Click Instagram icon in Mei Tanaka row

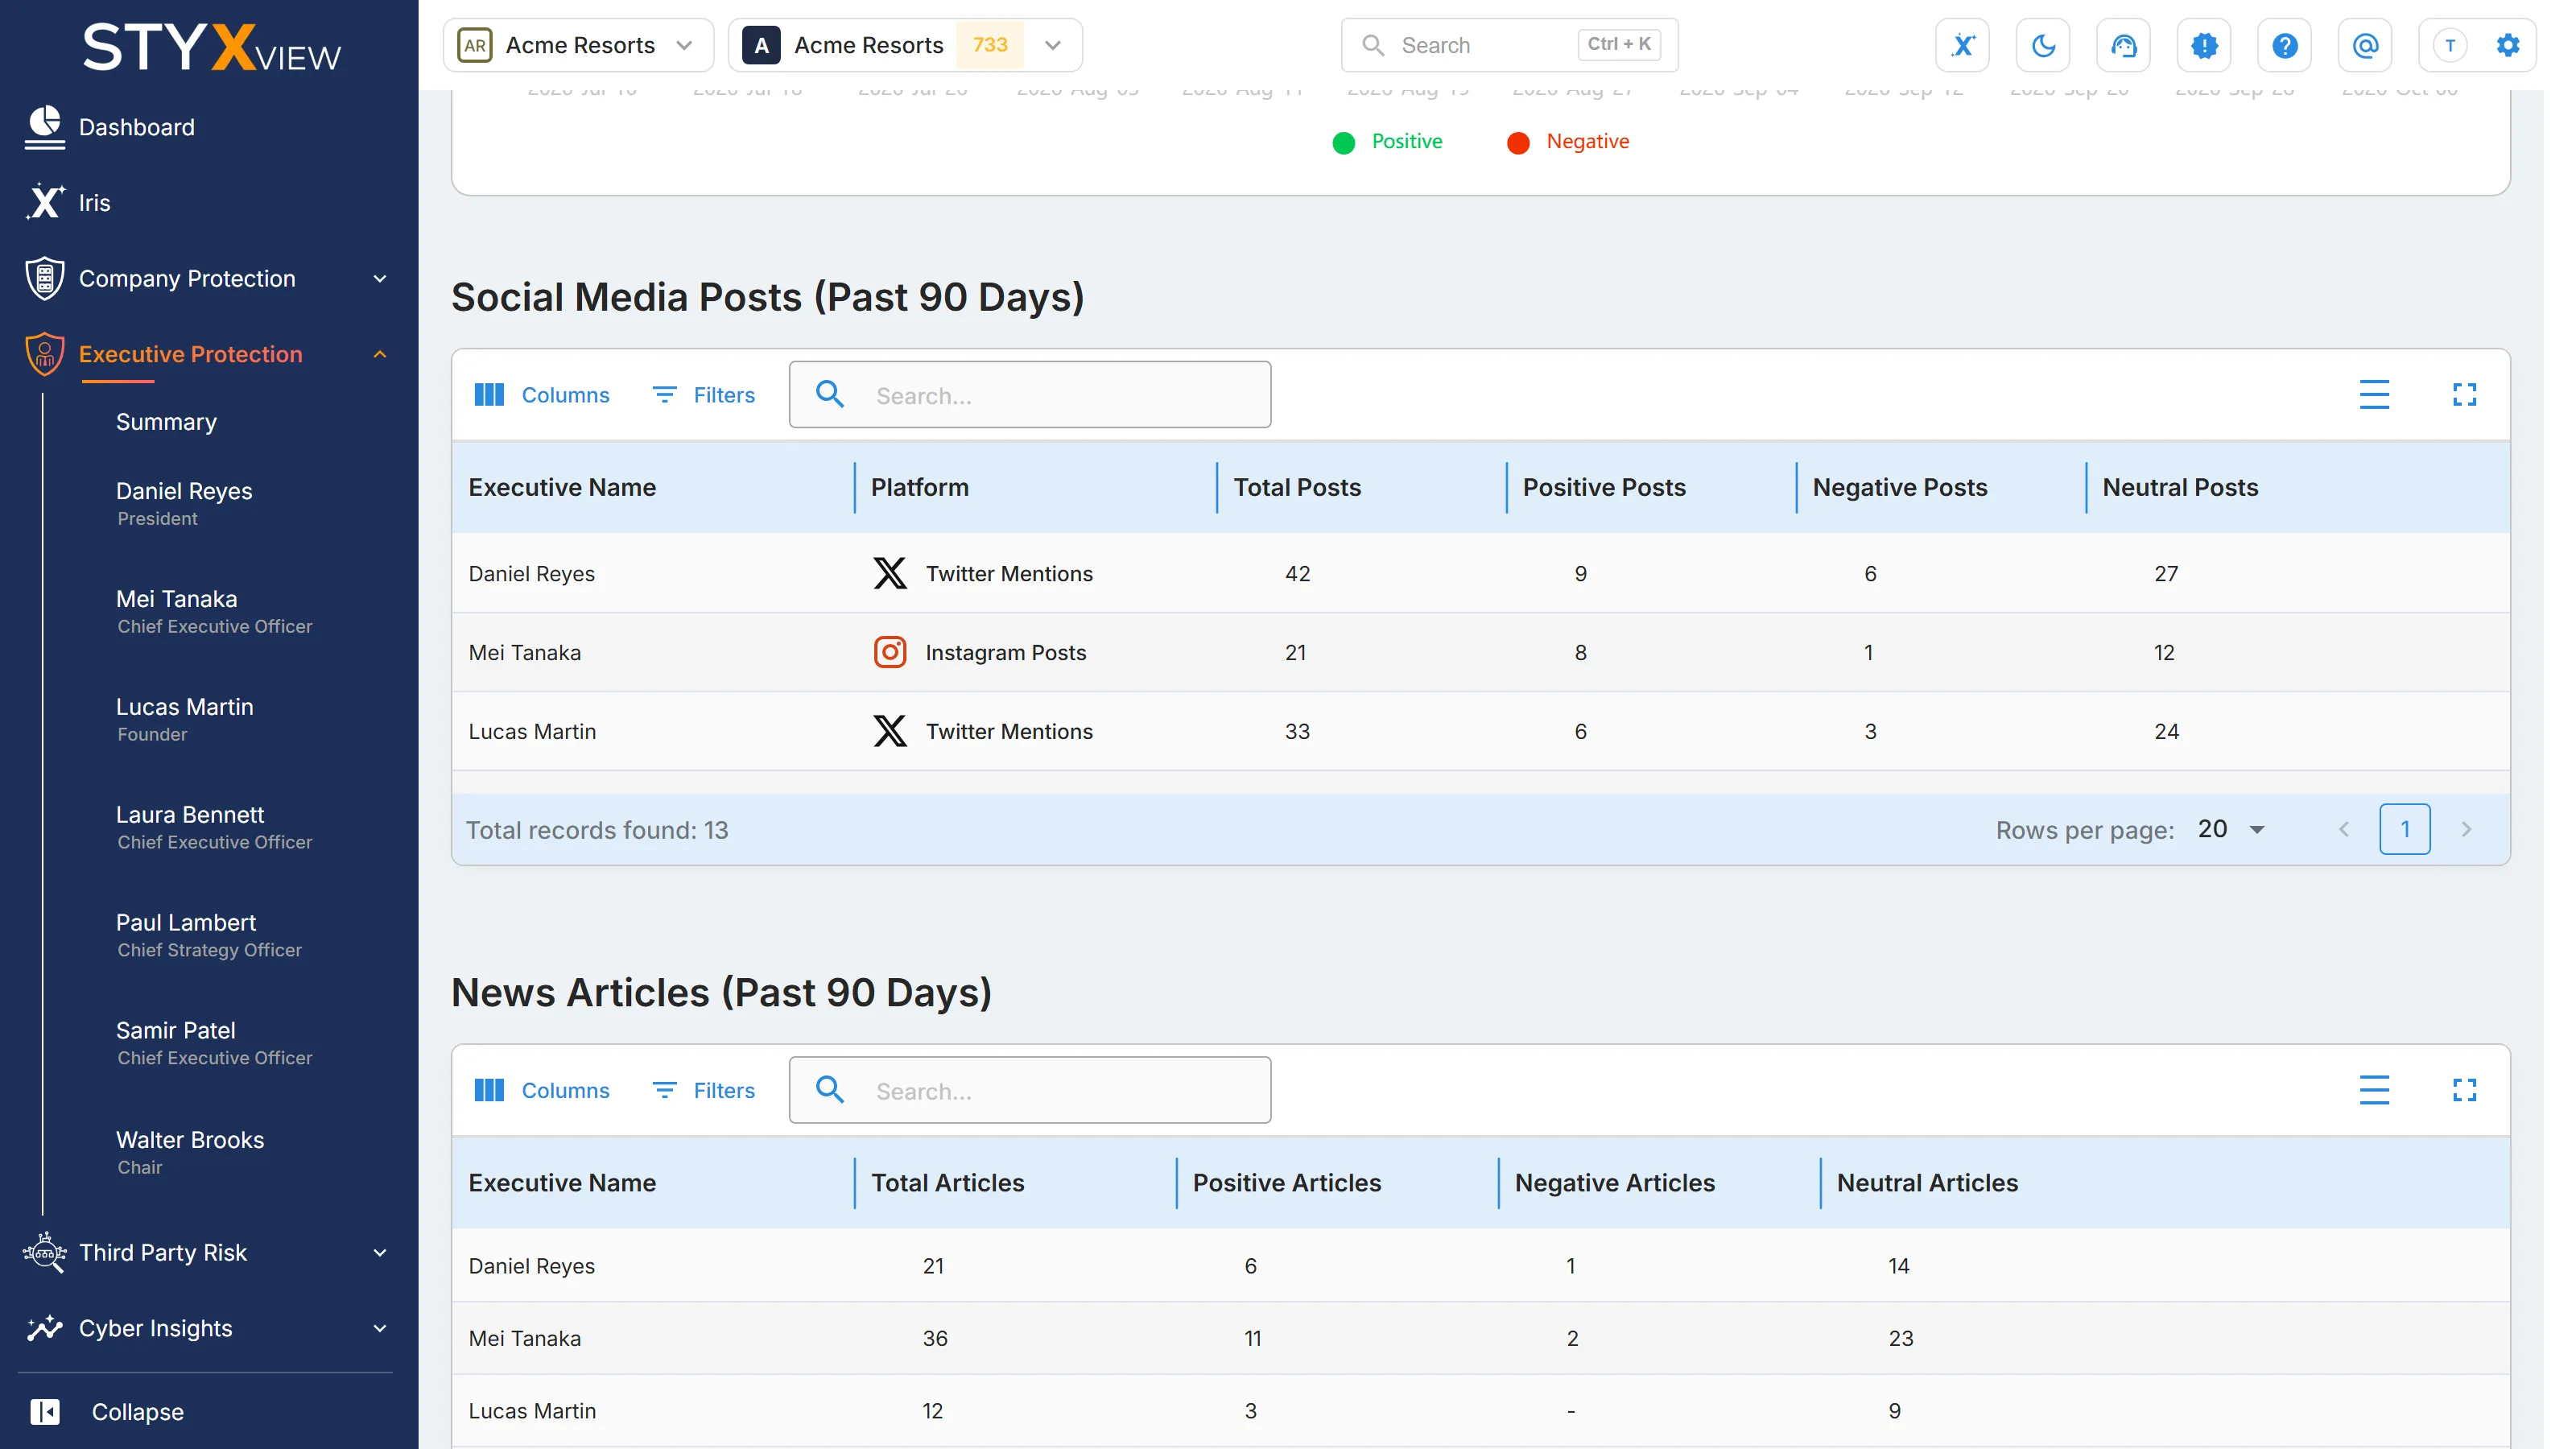(889, 652)
